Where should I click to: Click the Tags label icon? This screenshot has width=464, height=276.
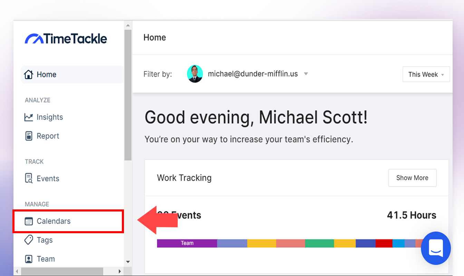coord(29,240)
